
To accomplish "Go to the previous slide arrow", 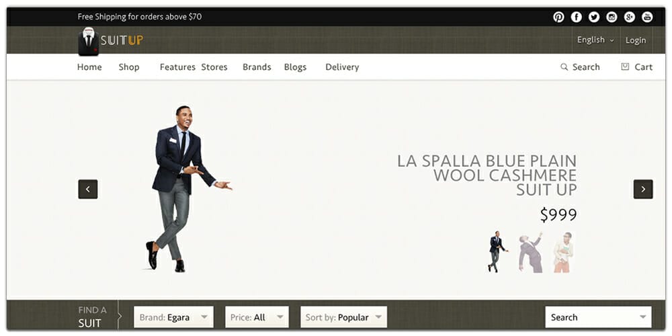I will click(x=88, y=190).
